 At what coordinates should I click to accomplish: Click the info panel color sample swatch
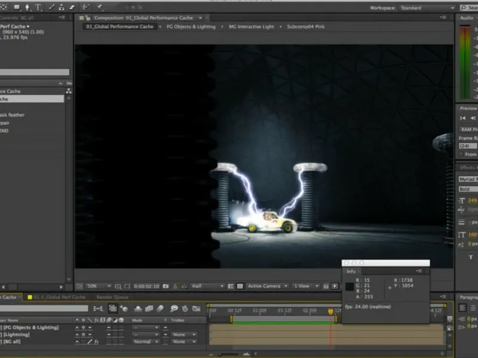click(x=350, y=286)
